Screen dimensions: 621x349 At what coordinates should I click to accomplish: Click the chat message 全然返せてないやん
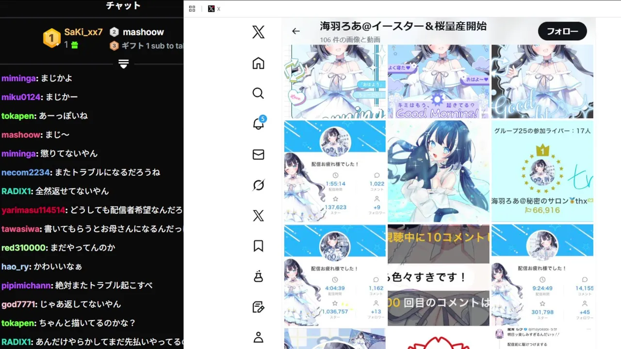pyautogui.click(x=72, y=191)
